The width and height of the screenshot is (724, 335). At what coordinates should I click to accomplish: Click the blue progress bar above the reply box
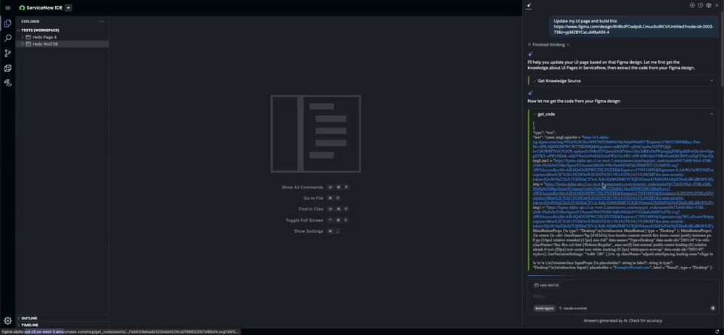pyautogui.click(x=552, y=276)
